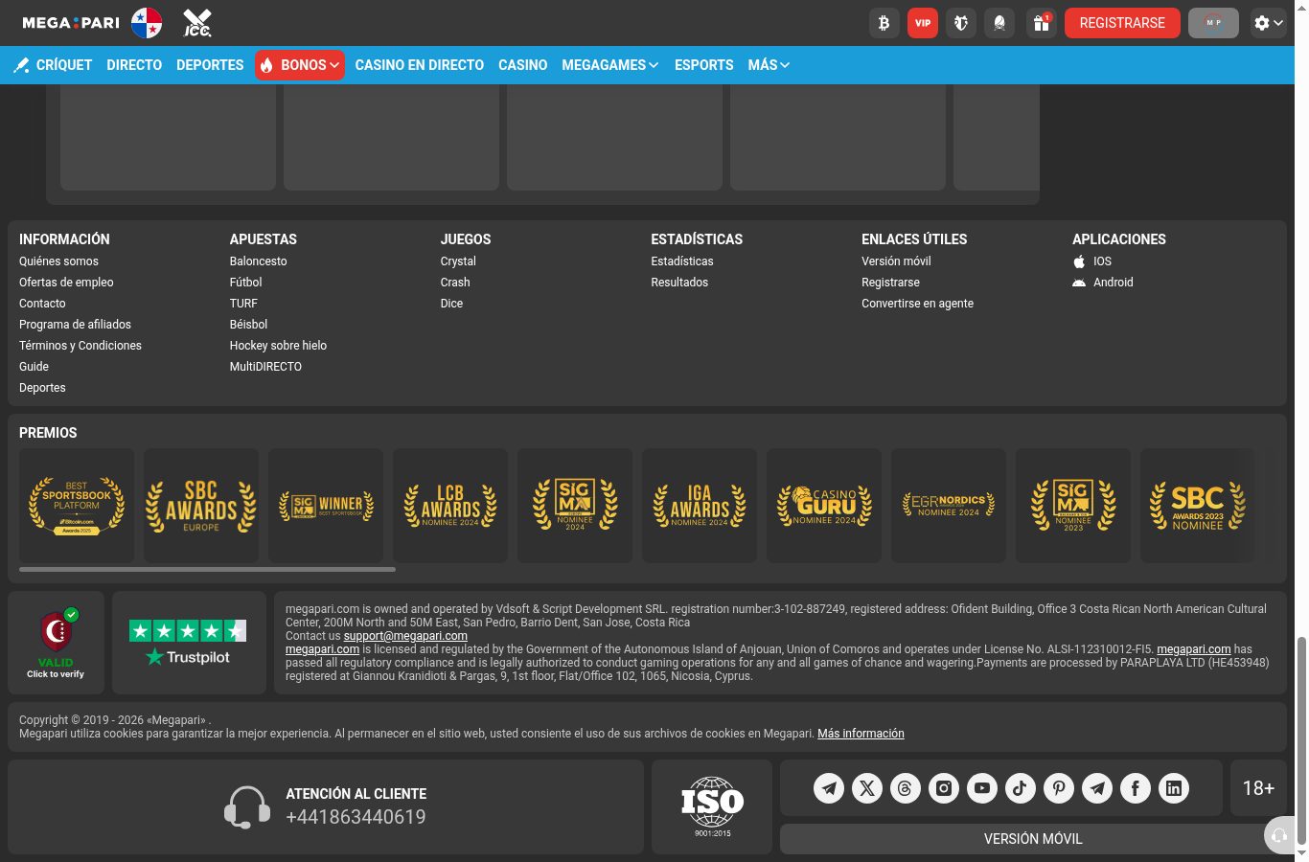Click the REGISTRARSE button
1309x862 pixels.
(x=1122, y=23)
